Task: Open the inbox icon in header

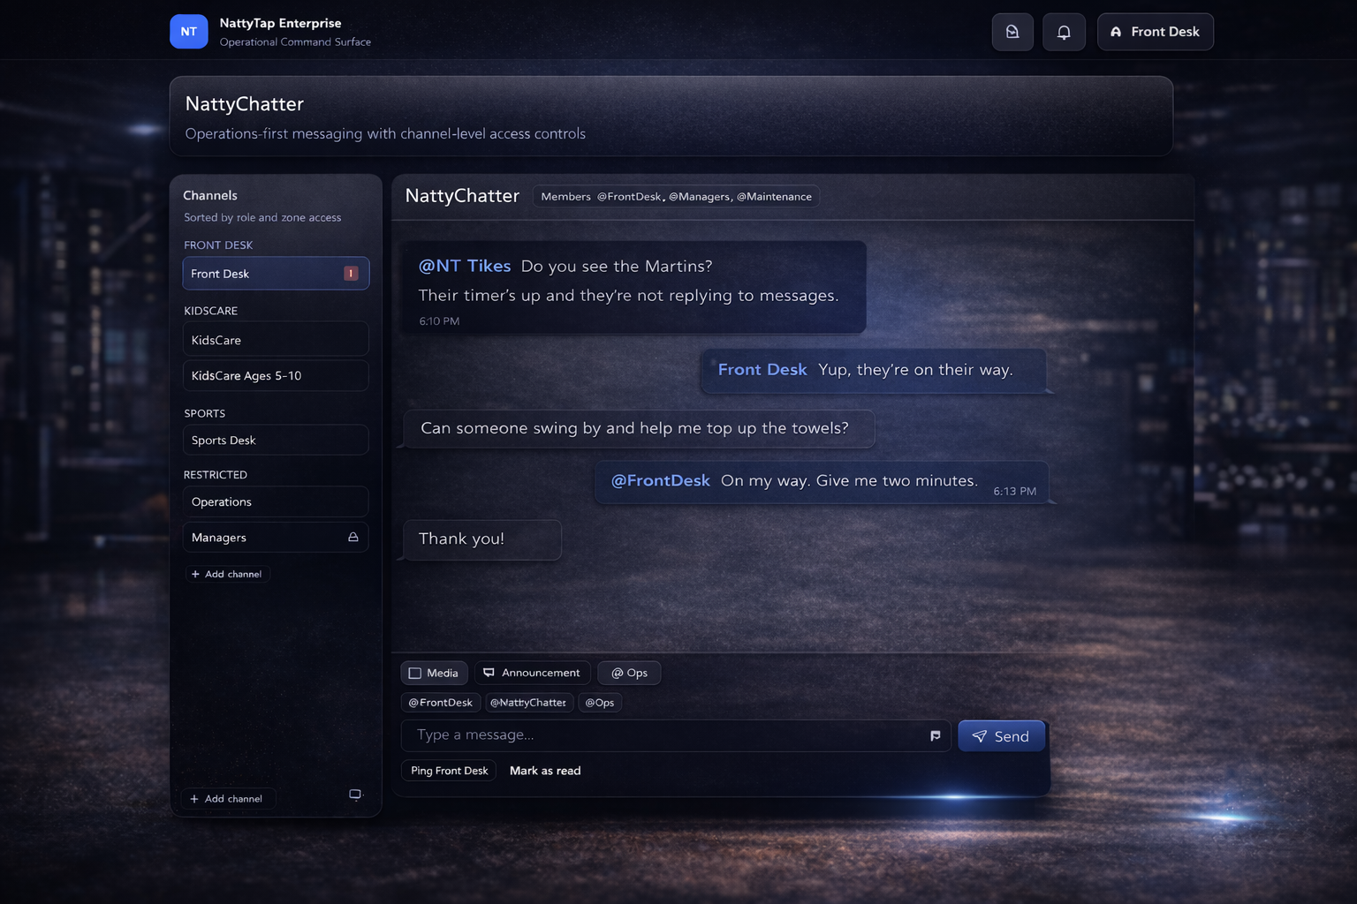Action: (x=1012, y=32)
